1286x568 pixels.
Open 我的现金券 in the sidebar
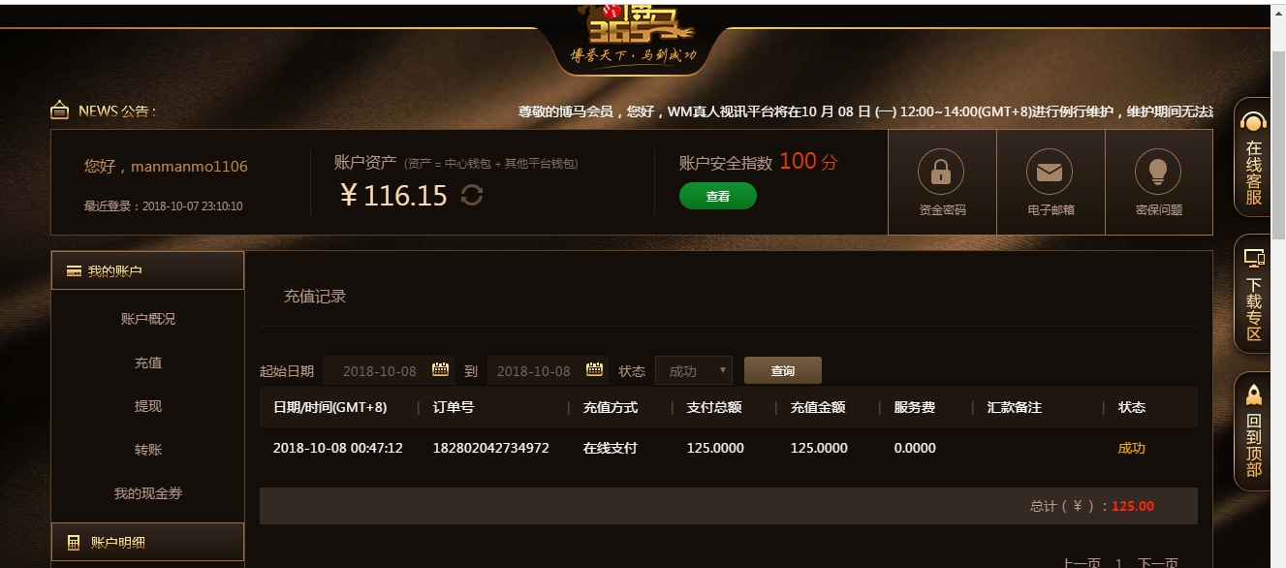[x=148, y=493]
